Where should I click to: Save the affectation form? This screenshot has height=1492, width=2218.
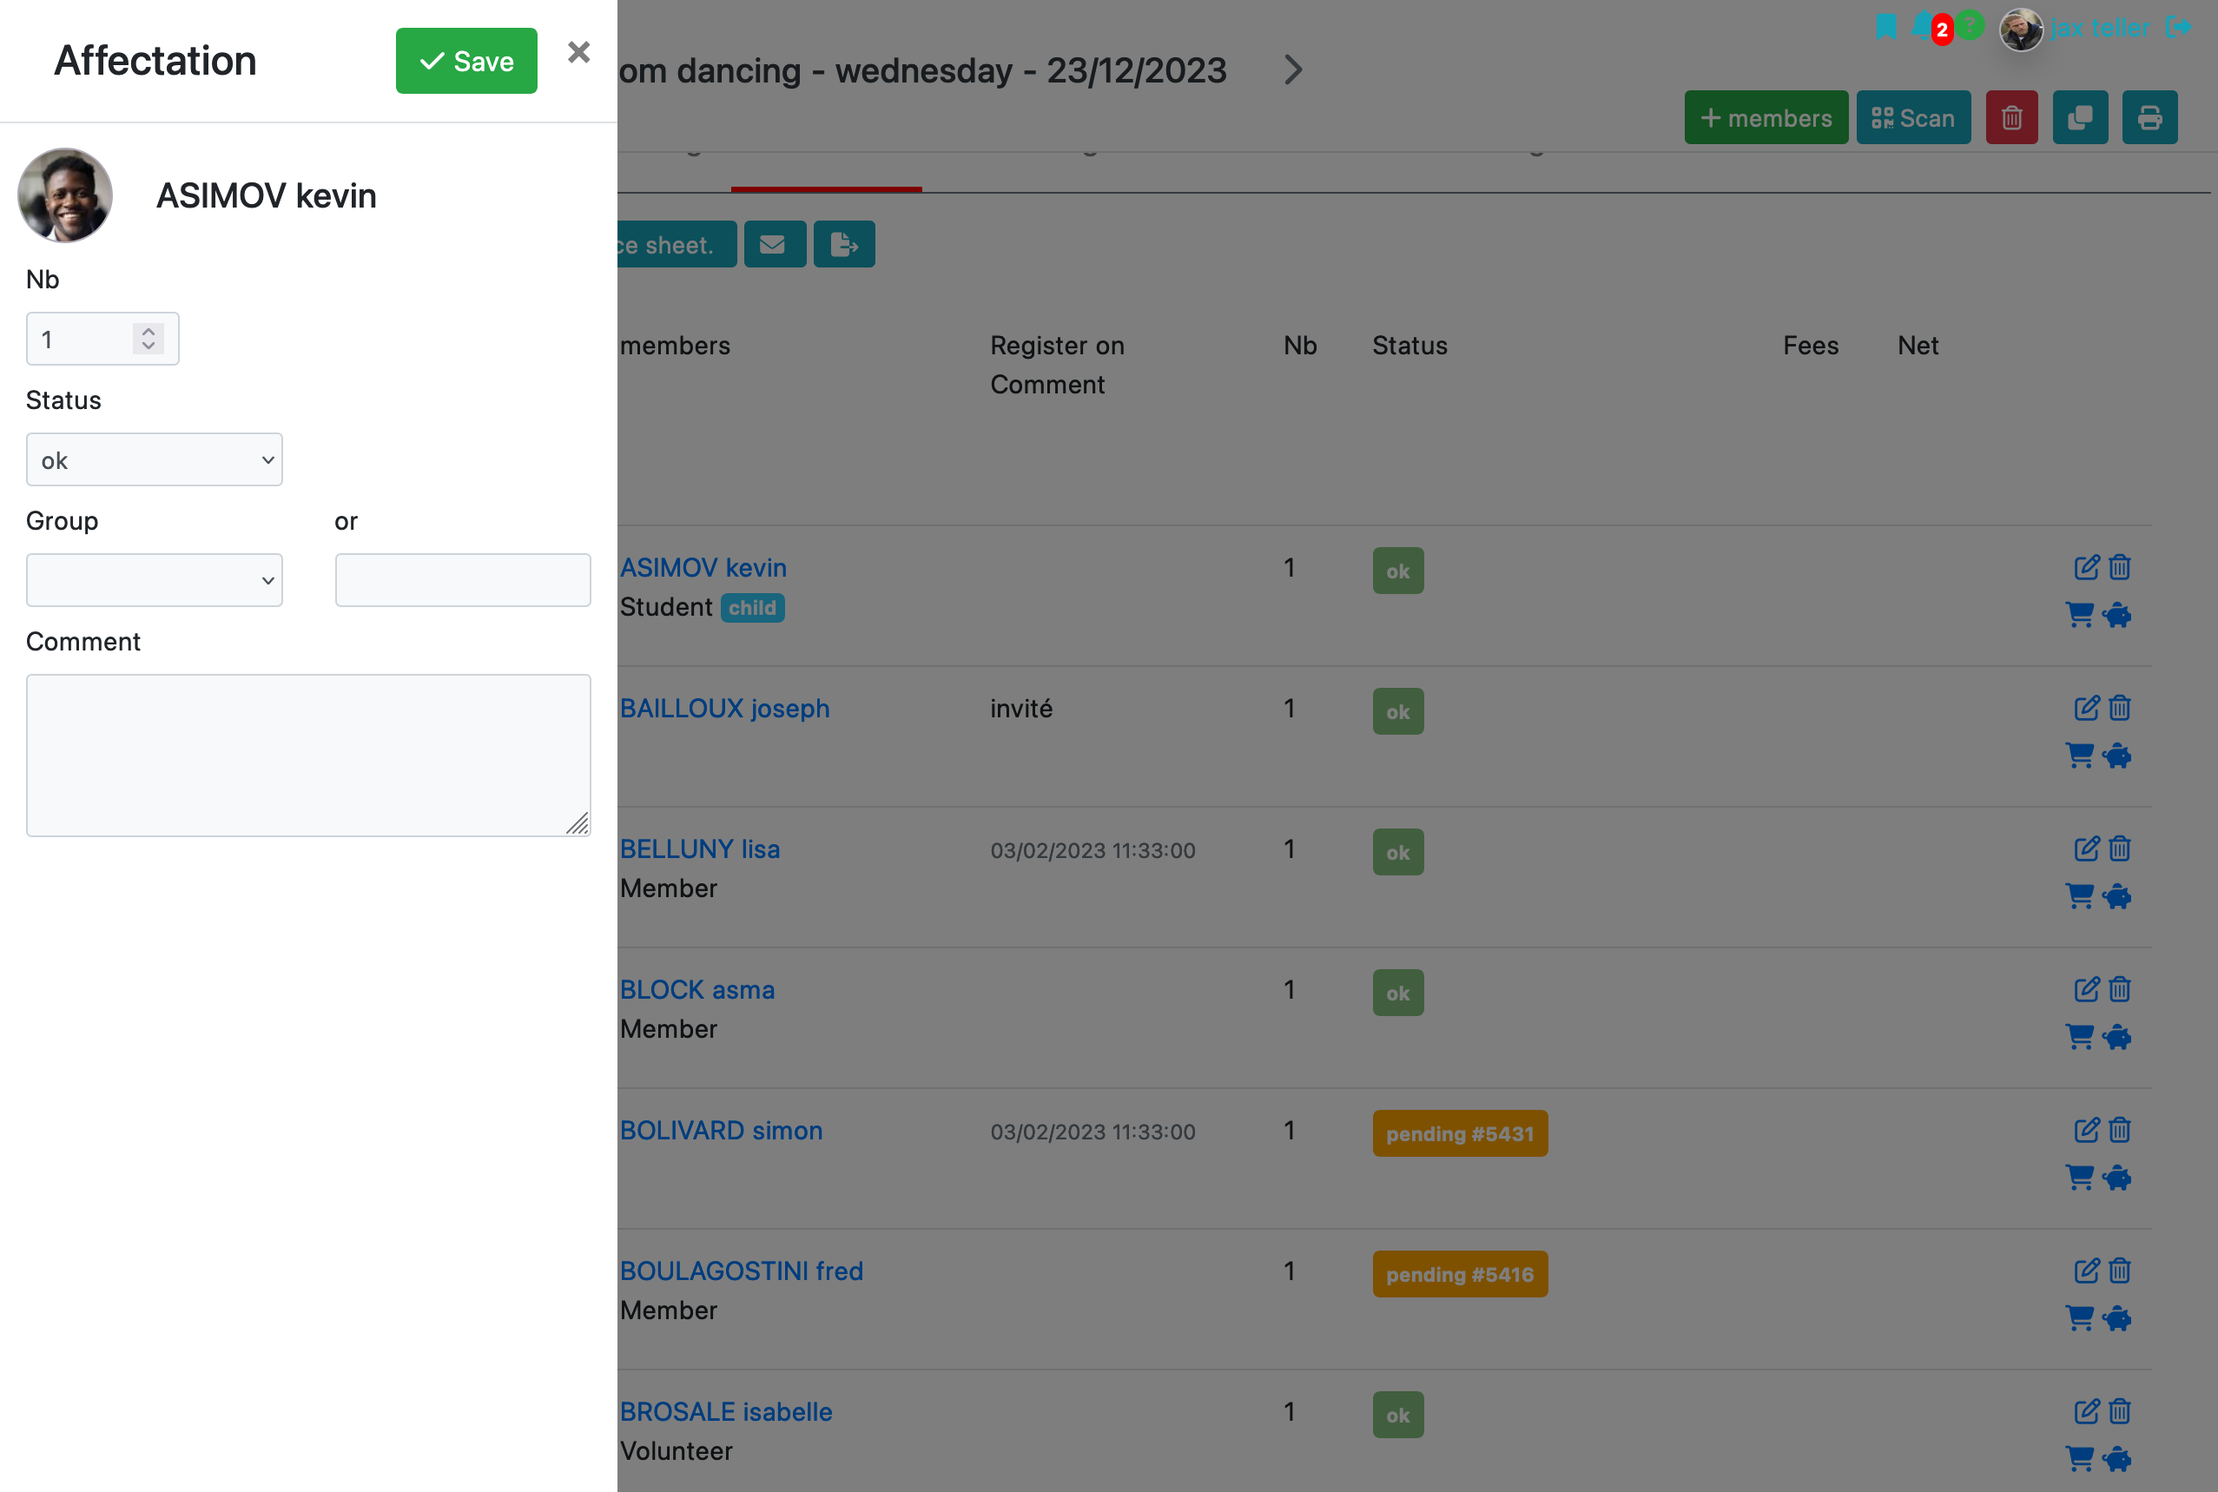466,61
